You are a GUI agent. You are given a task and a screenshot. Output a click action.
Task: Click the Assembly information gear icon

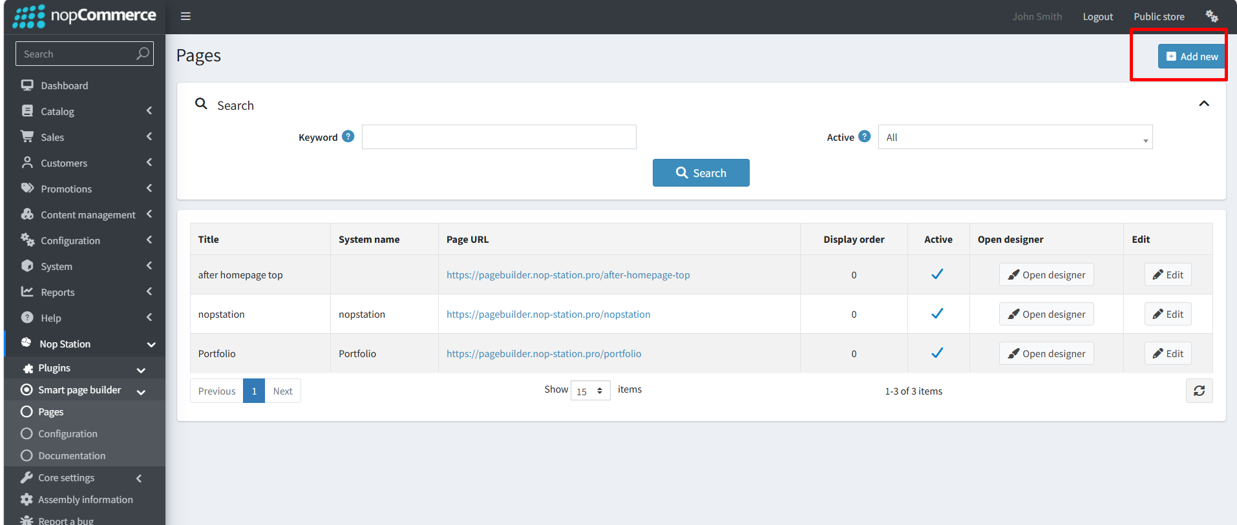coord(26,499)
